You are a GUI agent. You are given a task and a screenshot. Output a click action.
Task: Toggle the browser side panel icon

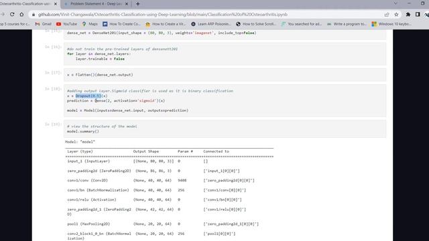418,15
